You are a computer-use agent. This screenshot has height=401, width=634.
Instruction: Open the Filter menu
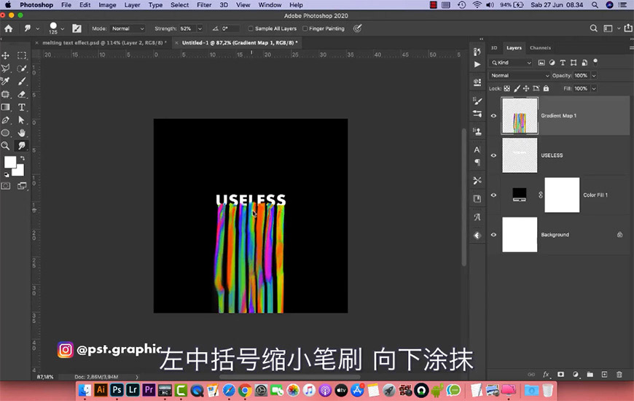coord(204,5)
